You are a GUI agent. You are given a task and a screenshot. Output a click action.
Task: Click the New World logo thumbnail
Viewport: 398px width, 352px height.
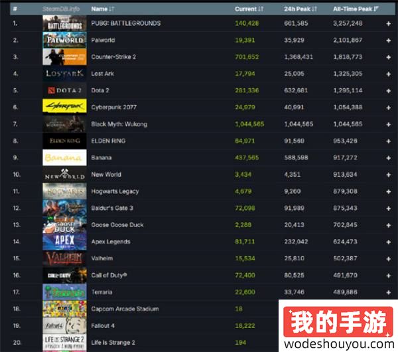[64, 175]
